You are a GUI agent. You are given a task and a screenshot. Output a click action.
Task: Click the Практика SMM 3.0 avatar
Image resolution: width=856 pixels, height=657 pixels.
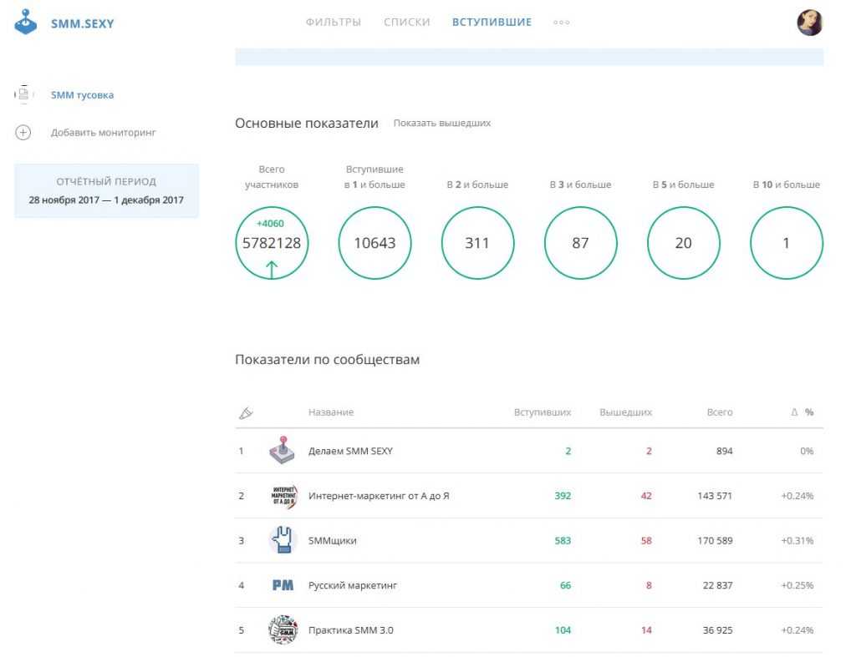point(283,630)
